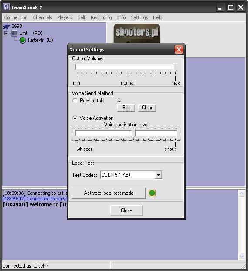Click the server icon next to 3693
248x271 pixels.
[6, 26]
